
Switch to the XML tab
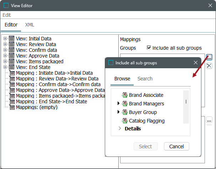(x=30, y=25)
